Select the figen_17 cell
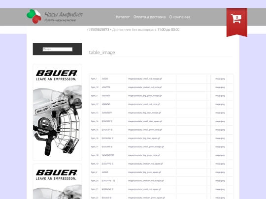The width and height of the screenshot is (266, 199). [x=95, y=147]
